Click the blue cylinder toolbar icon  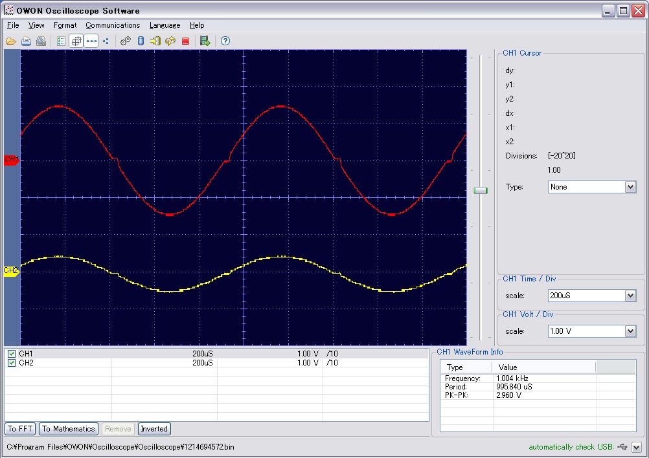tap(141, 41)
